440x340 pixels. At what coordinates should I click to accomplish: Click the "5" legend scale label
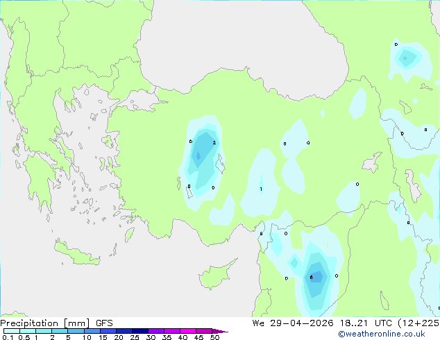(x=68, y=337)
